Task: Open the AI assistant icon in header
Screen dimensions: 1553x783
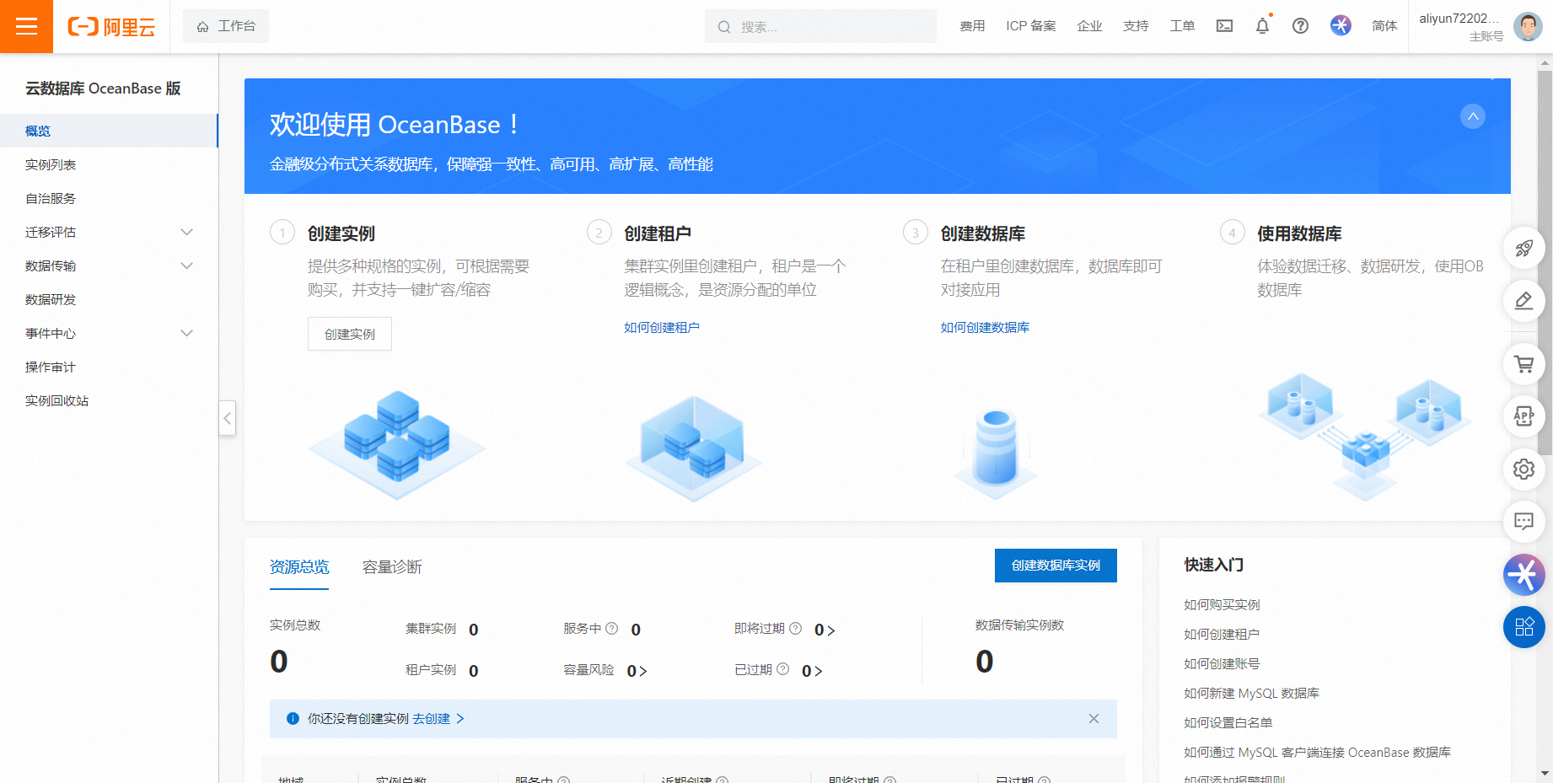Action: coord(1341,25)
